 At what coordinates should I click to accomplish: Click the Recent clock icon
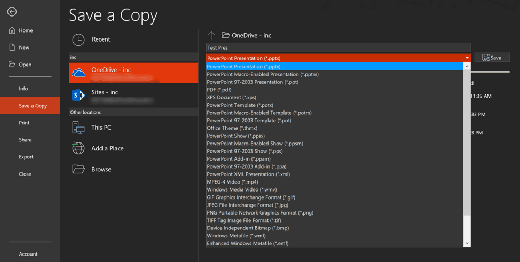(x=78, y=39)
